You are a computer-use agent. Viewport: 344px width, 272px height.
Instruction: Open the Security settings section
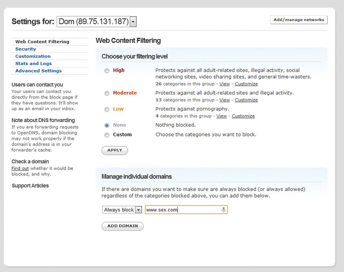click(26, 49)
